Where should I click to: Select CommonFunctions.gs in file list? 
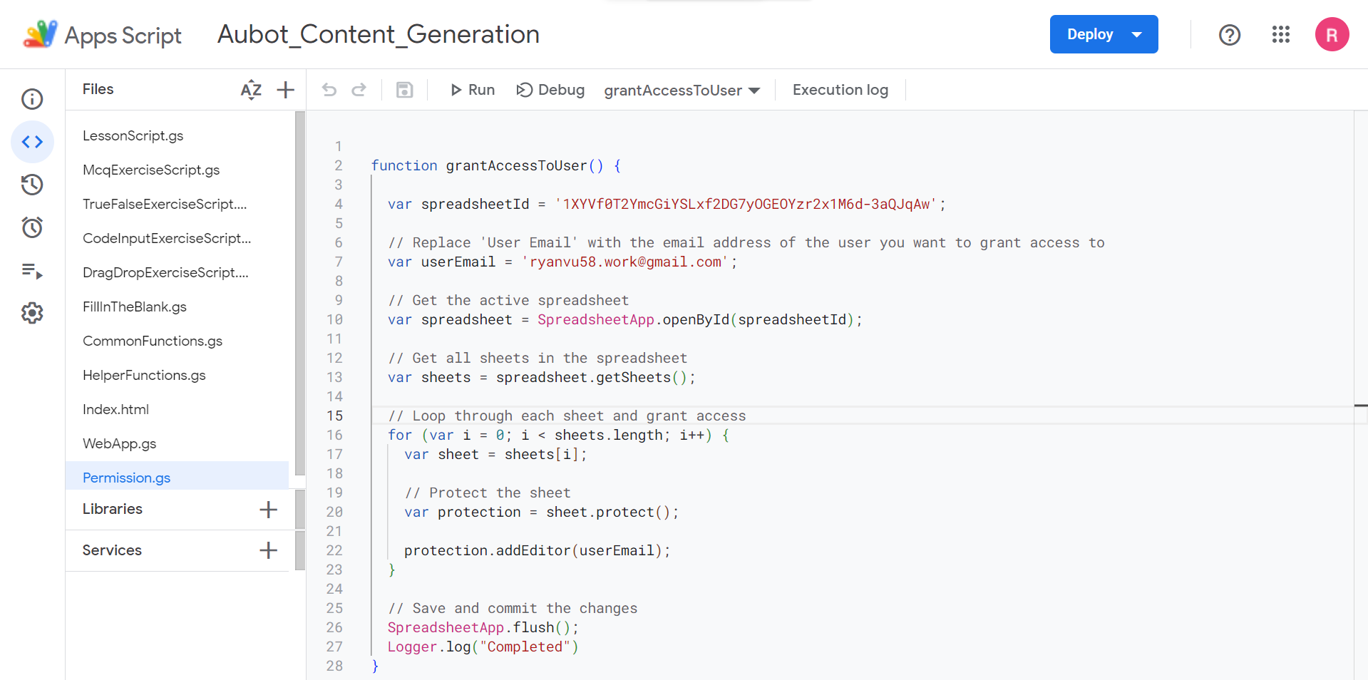tap(153, 341)
